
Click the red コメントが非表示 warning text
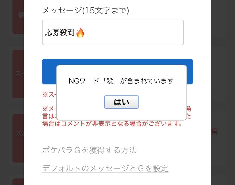pyautogui.click(x=112, y=124)
